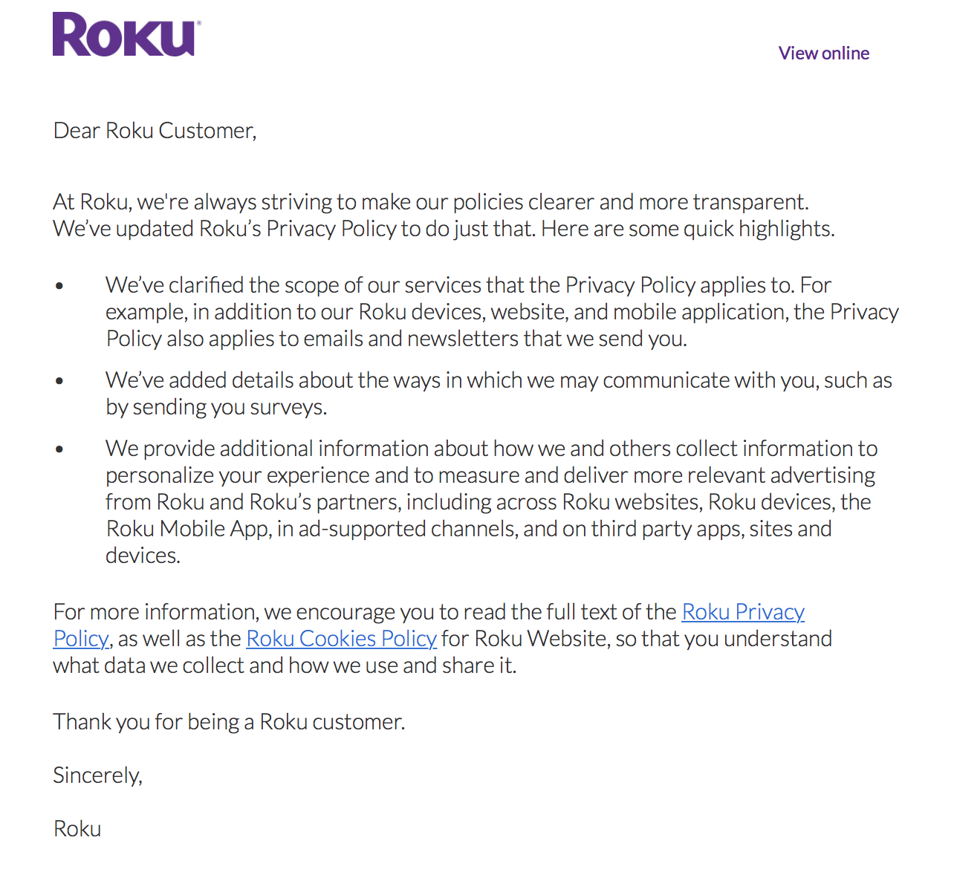Click the bullet dot before scope clarification

point(59,286)
